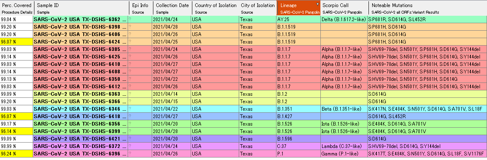The image size is (487, 160).
Task: Click Epi Info question mark in TX-DSHS-6346 row
Action: tap(130, 109)
